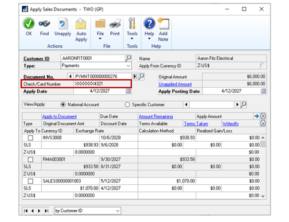Click the Aaron Fitz Electrical name field
Screen dimensions: 289x222
tap(231, 58)
